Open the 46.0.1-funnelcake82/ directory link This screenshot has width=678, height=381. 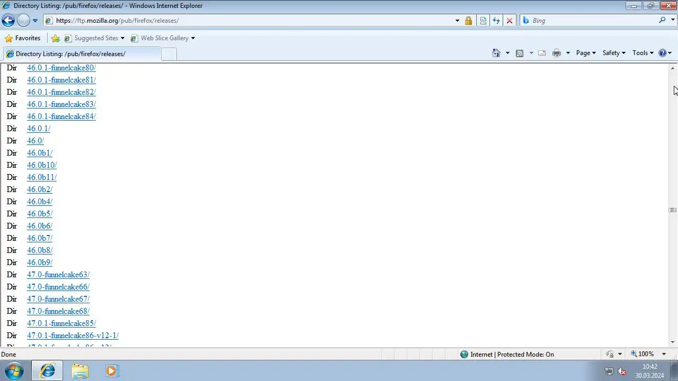click(x=61, y=92)
